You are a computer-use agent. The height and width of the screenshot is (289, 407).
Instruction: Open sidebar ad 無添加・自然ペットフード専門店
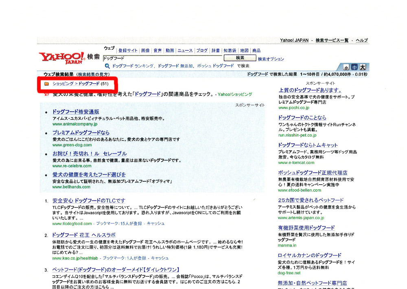coord(312,283)
